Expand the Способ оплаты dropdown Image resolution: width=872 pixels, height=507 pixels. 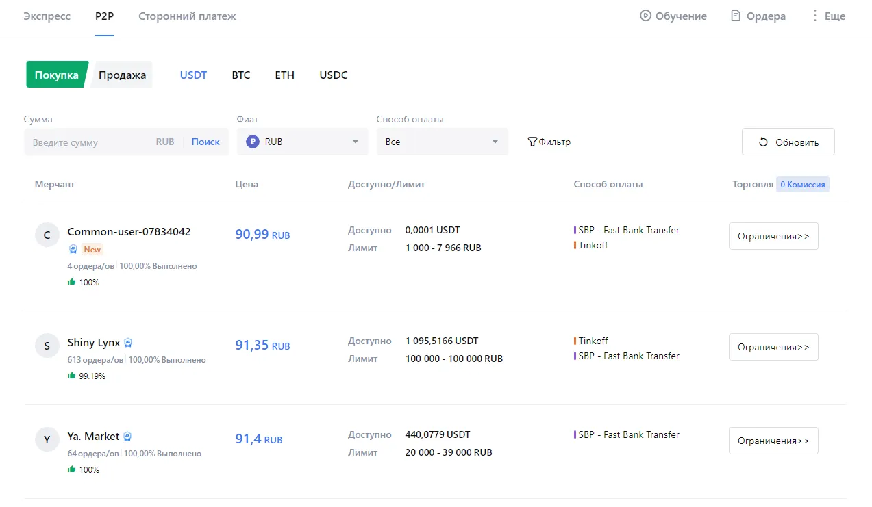(442, 142)
